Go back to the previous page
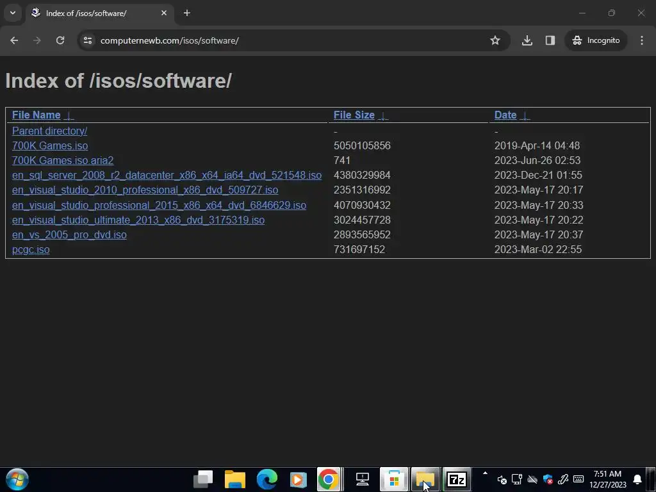Viewport: 656px width, 492px height. [14, 40]
